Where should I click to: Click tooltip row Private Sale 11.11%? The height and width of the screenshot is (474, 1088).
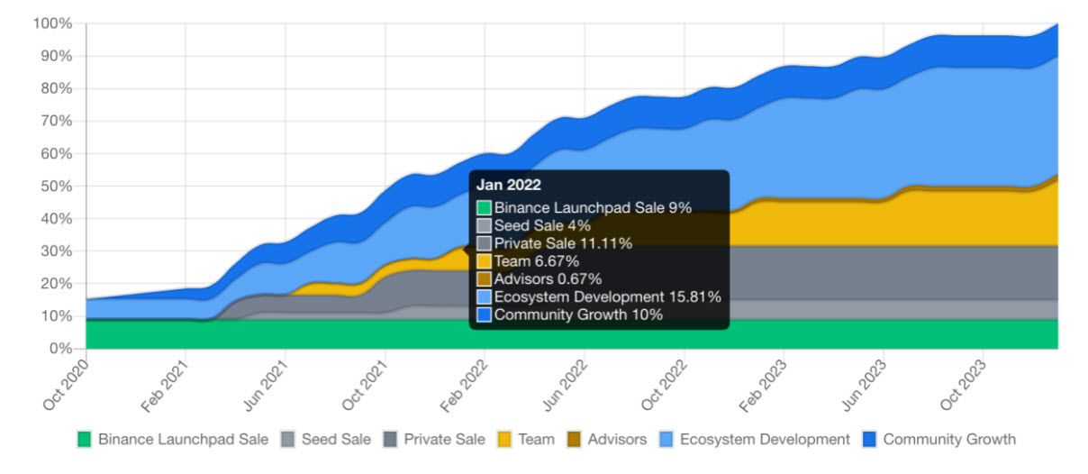pyautogui.click(x=563, y=243)
